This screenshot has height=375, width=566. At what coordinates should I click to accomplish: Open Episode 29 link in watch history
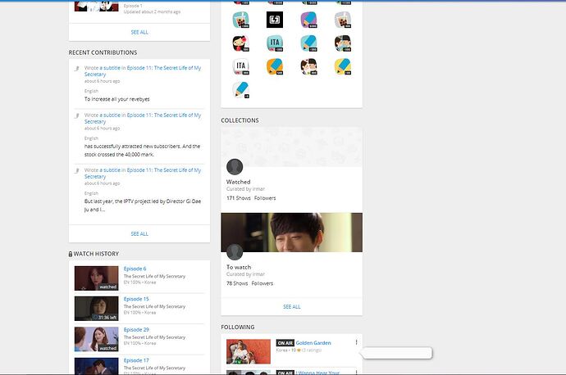click(135, 329)
